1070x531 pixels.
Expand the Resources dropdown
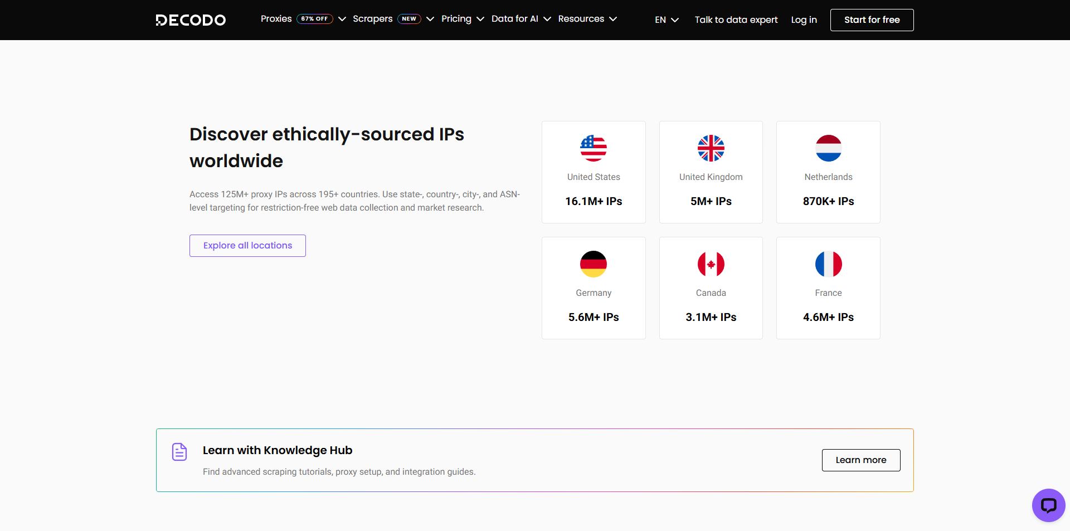coord(587,19)
